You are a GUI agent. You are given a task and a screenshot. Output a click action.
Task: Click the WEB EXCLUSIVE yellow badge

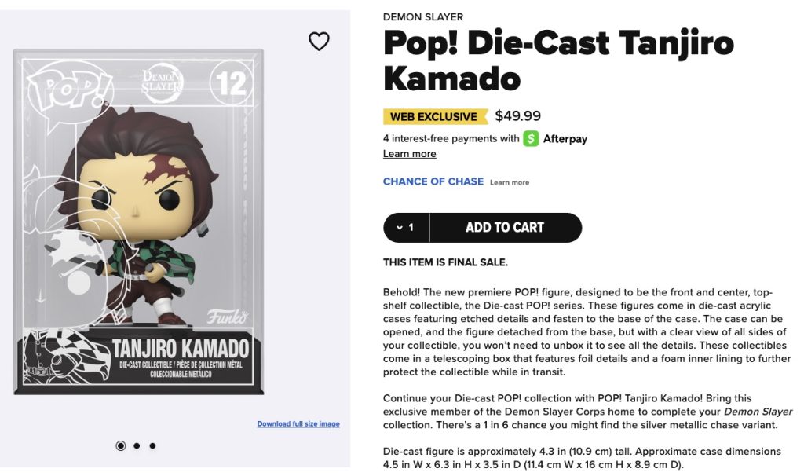433,117
